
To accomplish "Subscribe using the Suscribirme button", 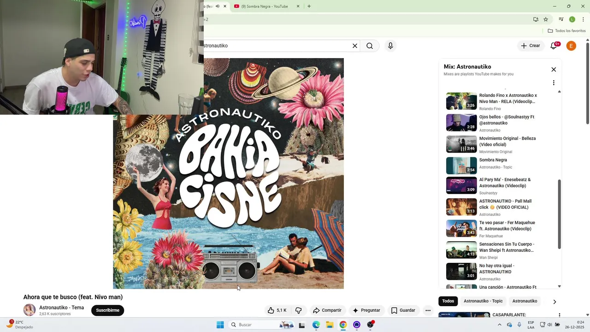I will 108,310.
